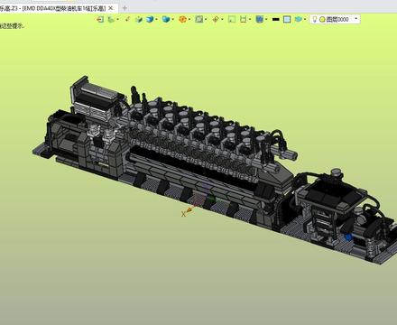Click the orange diamond datum icon
The height and width of the screenshot is (325, 397).
click(x=216, y=19)
